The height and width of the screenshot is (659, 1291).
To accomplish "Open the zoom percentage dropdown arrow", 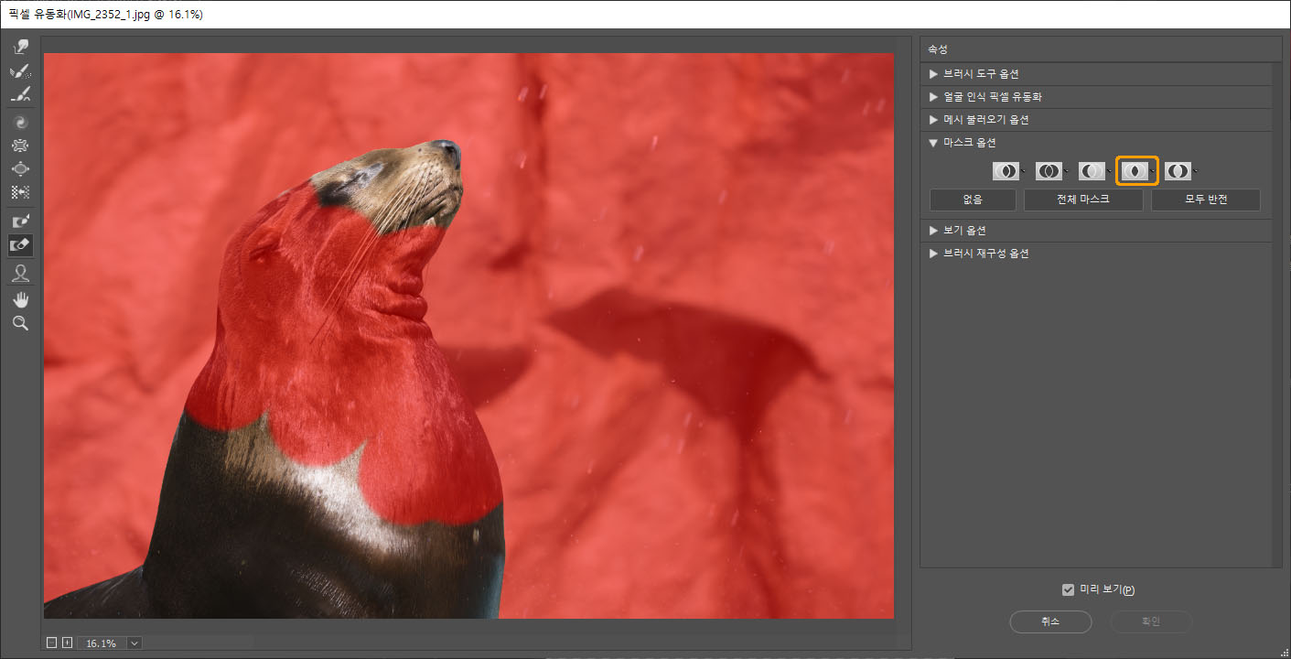I will click(134, 643).
